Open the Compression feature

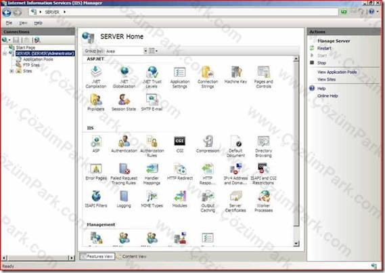[208, 144]
